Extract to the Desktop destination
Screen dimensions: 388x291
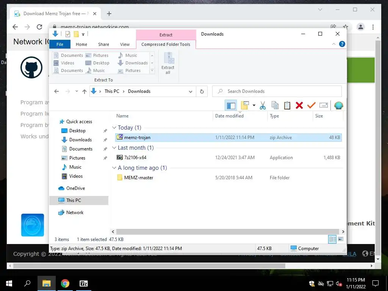tap(97, 63)
